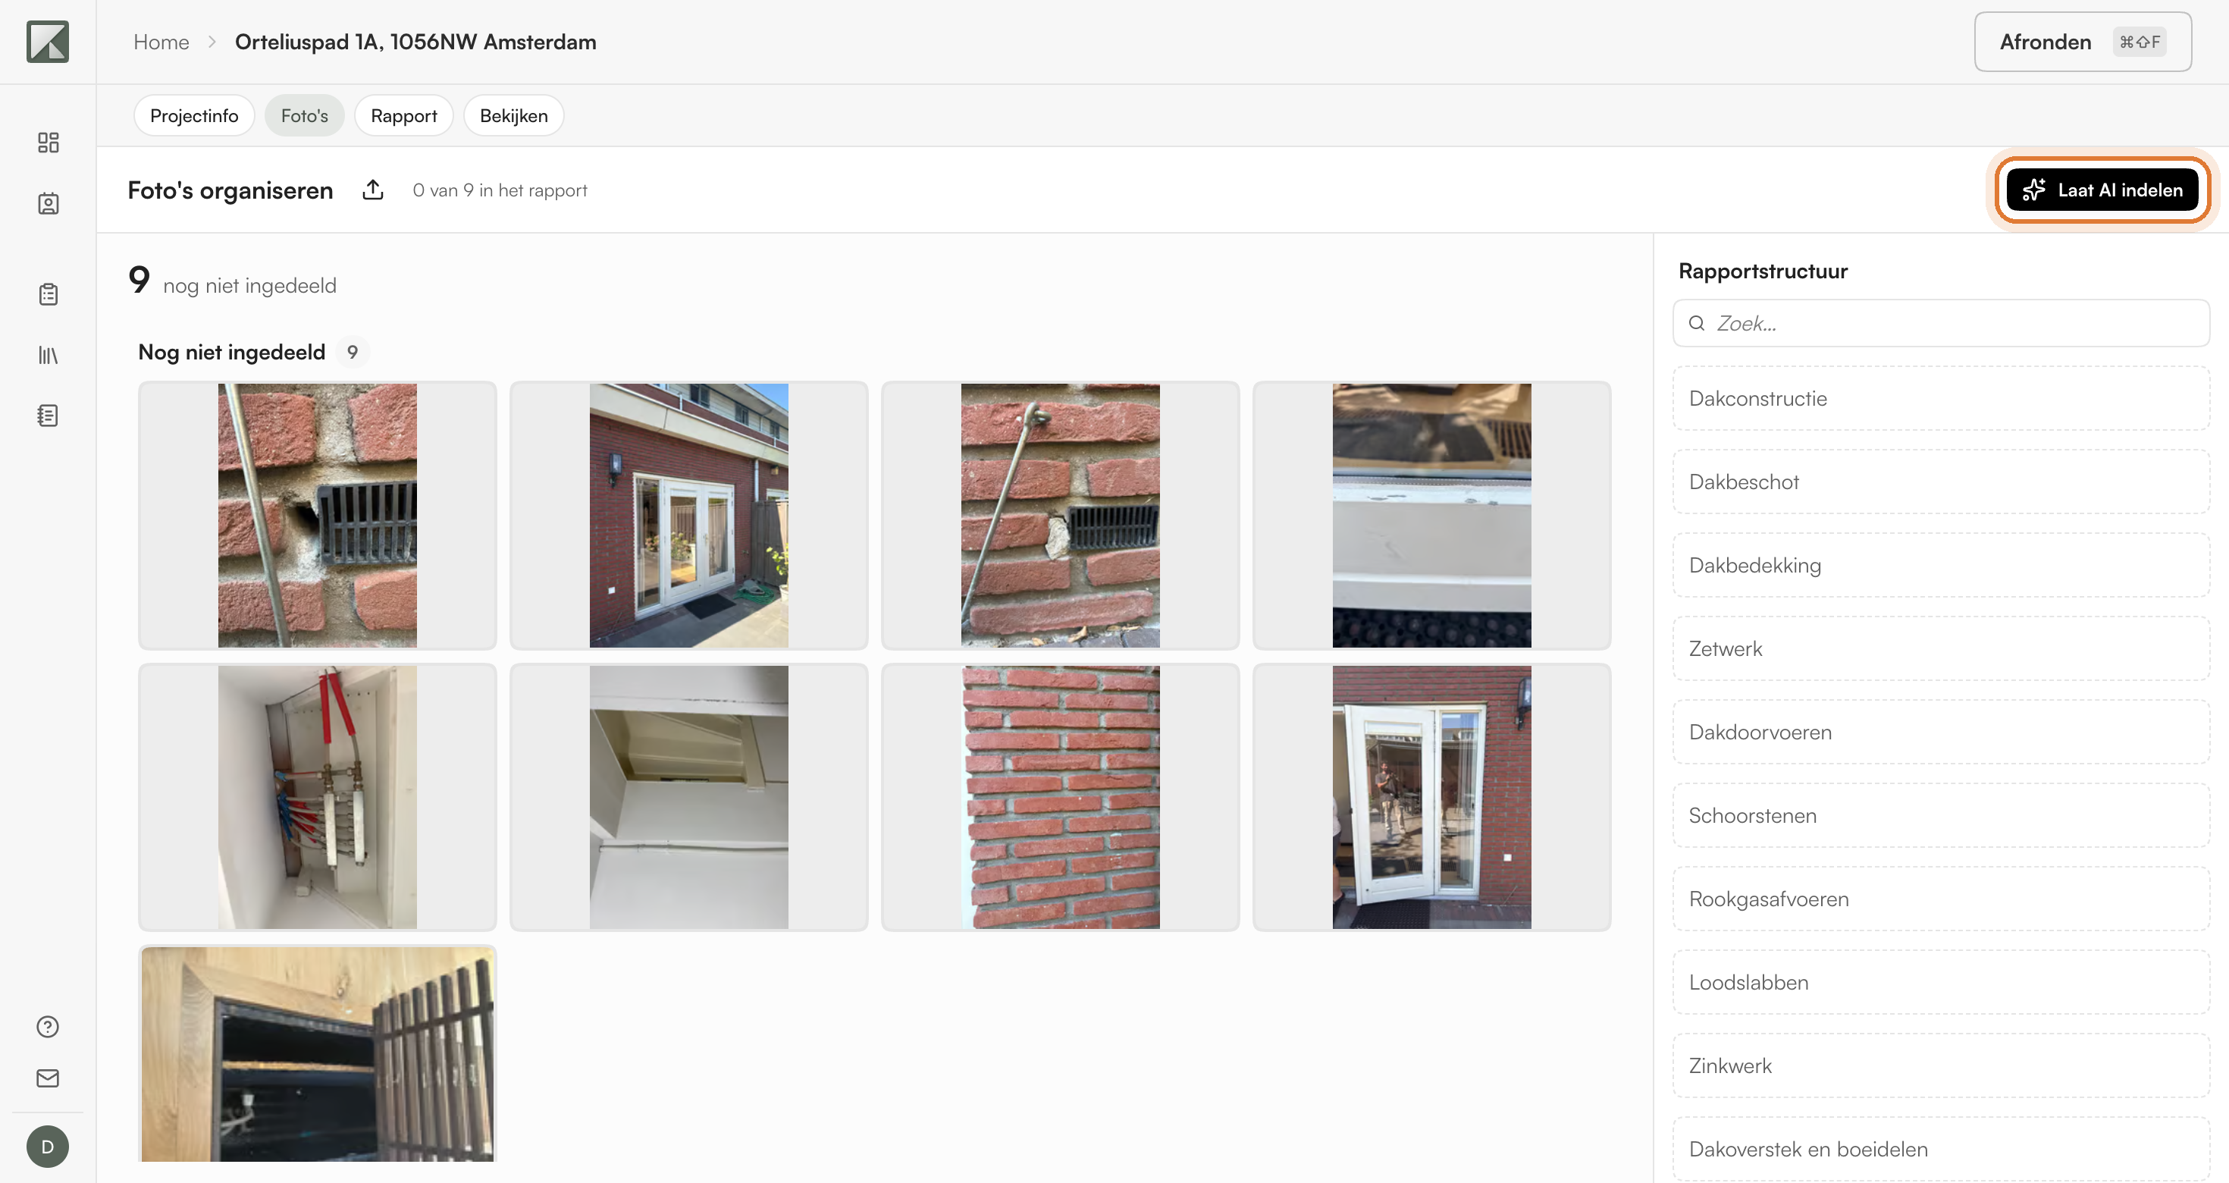Open photo of red and blue heating pipes
This screenshot has height=1183, width=2229.
[x=318, y=797]
